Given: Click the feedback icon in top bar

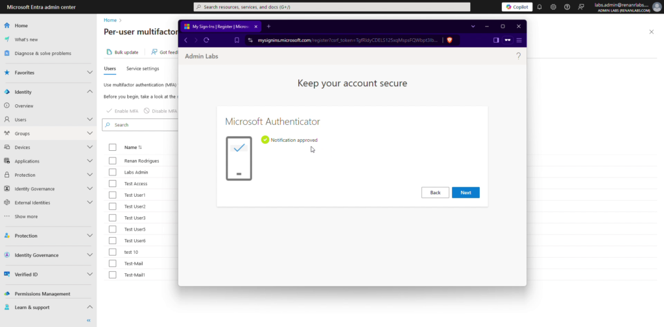Looking at the screenshot, I should 581,6.
